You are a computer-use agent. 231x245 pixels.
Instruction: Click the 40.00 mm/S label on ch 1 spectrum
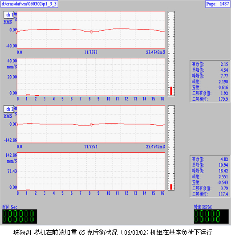12,64
